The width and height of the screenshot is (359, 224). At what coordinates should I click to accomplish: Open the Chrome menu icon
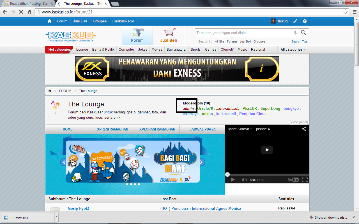[354, 12]
